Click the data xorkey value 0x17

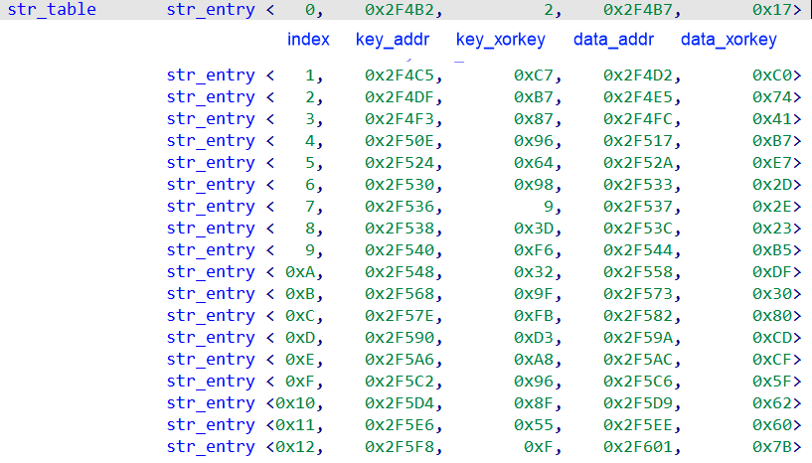point(771,9)
